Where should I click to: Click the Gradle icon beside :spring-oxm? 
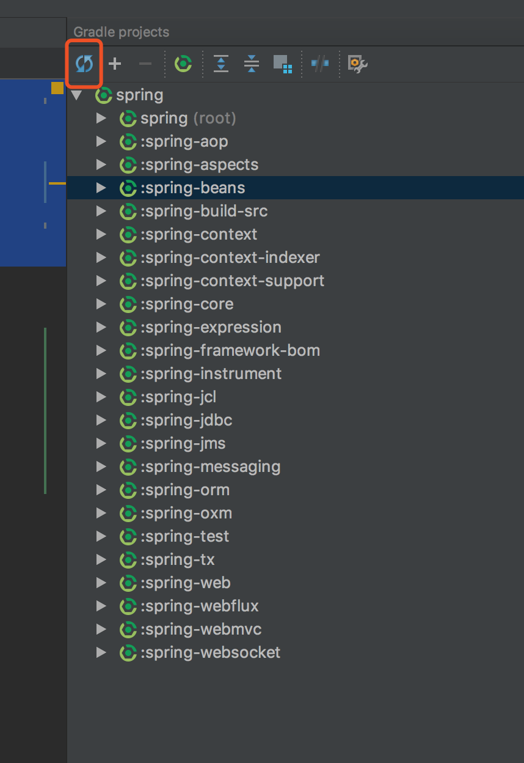click(x=128, y=514)
